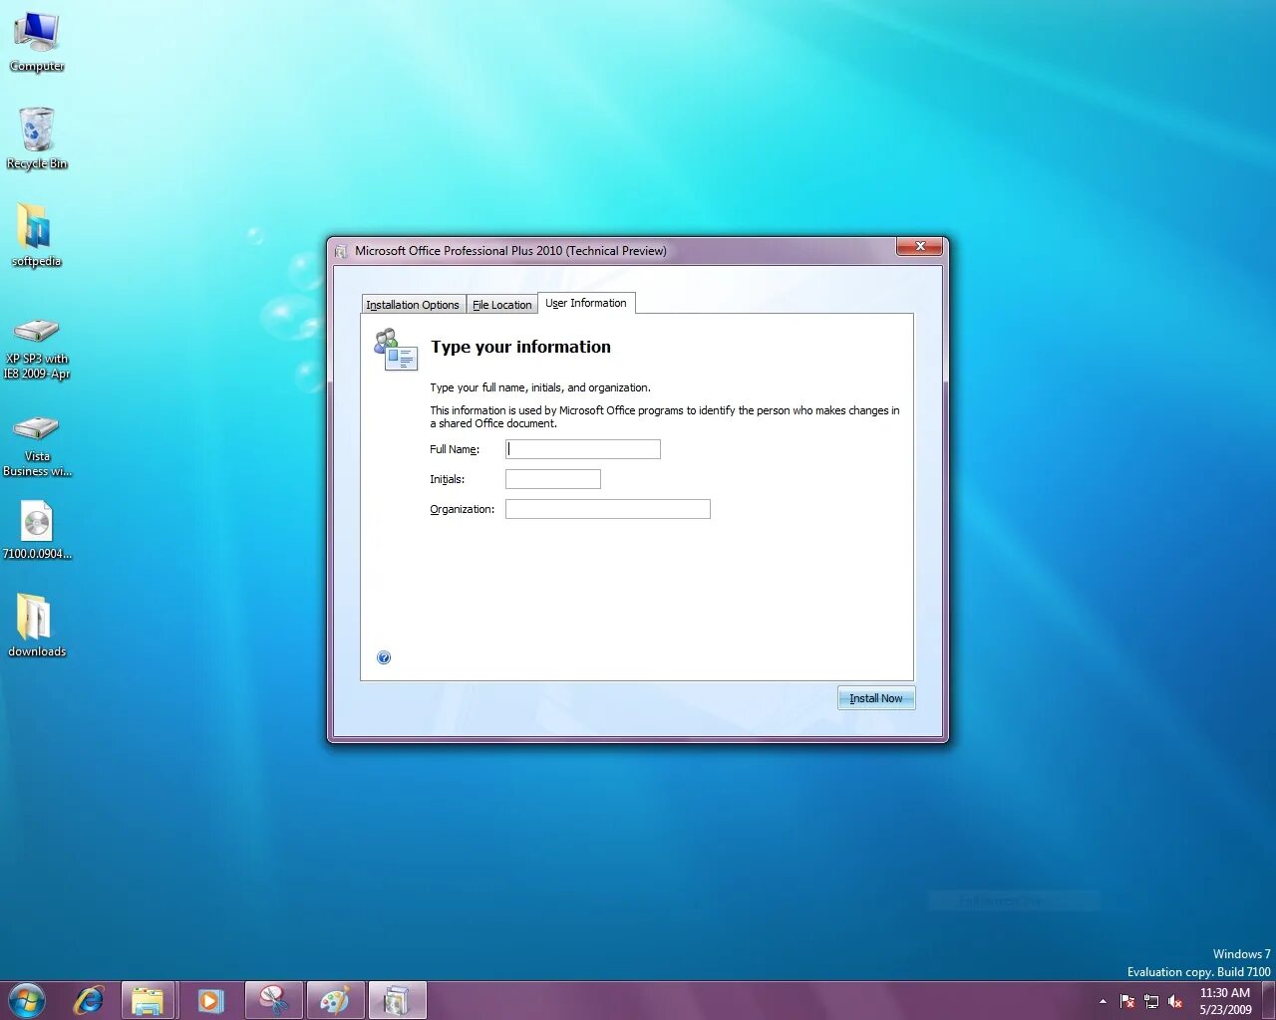Open network tray icon
This screenshot has width=1276, height=1020.
tap(1151, 1001)
